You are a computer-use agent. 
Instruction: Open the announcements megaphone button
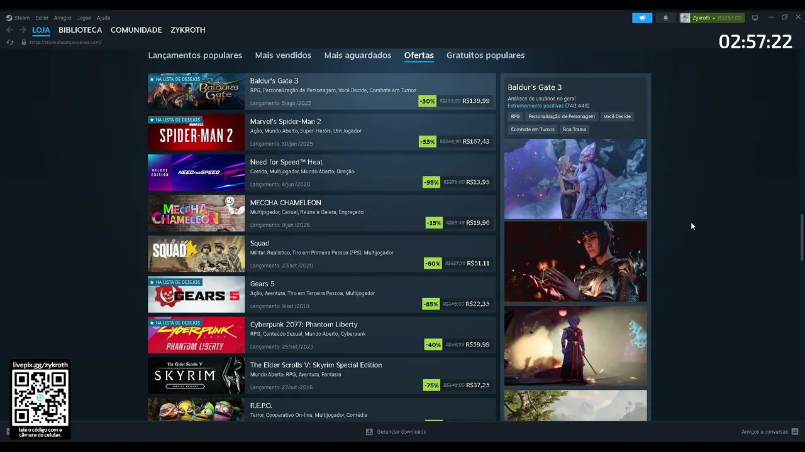click(642, 18)
